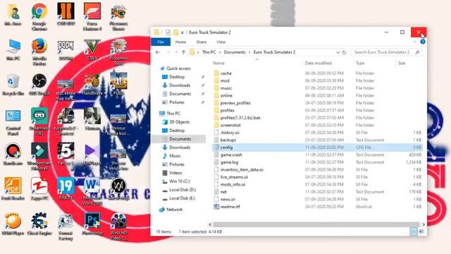
Task: Launch the Far Cry 5 shortcut
Action: (66, 154)
